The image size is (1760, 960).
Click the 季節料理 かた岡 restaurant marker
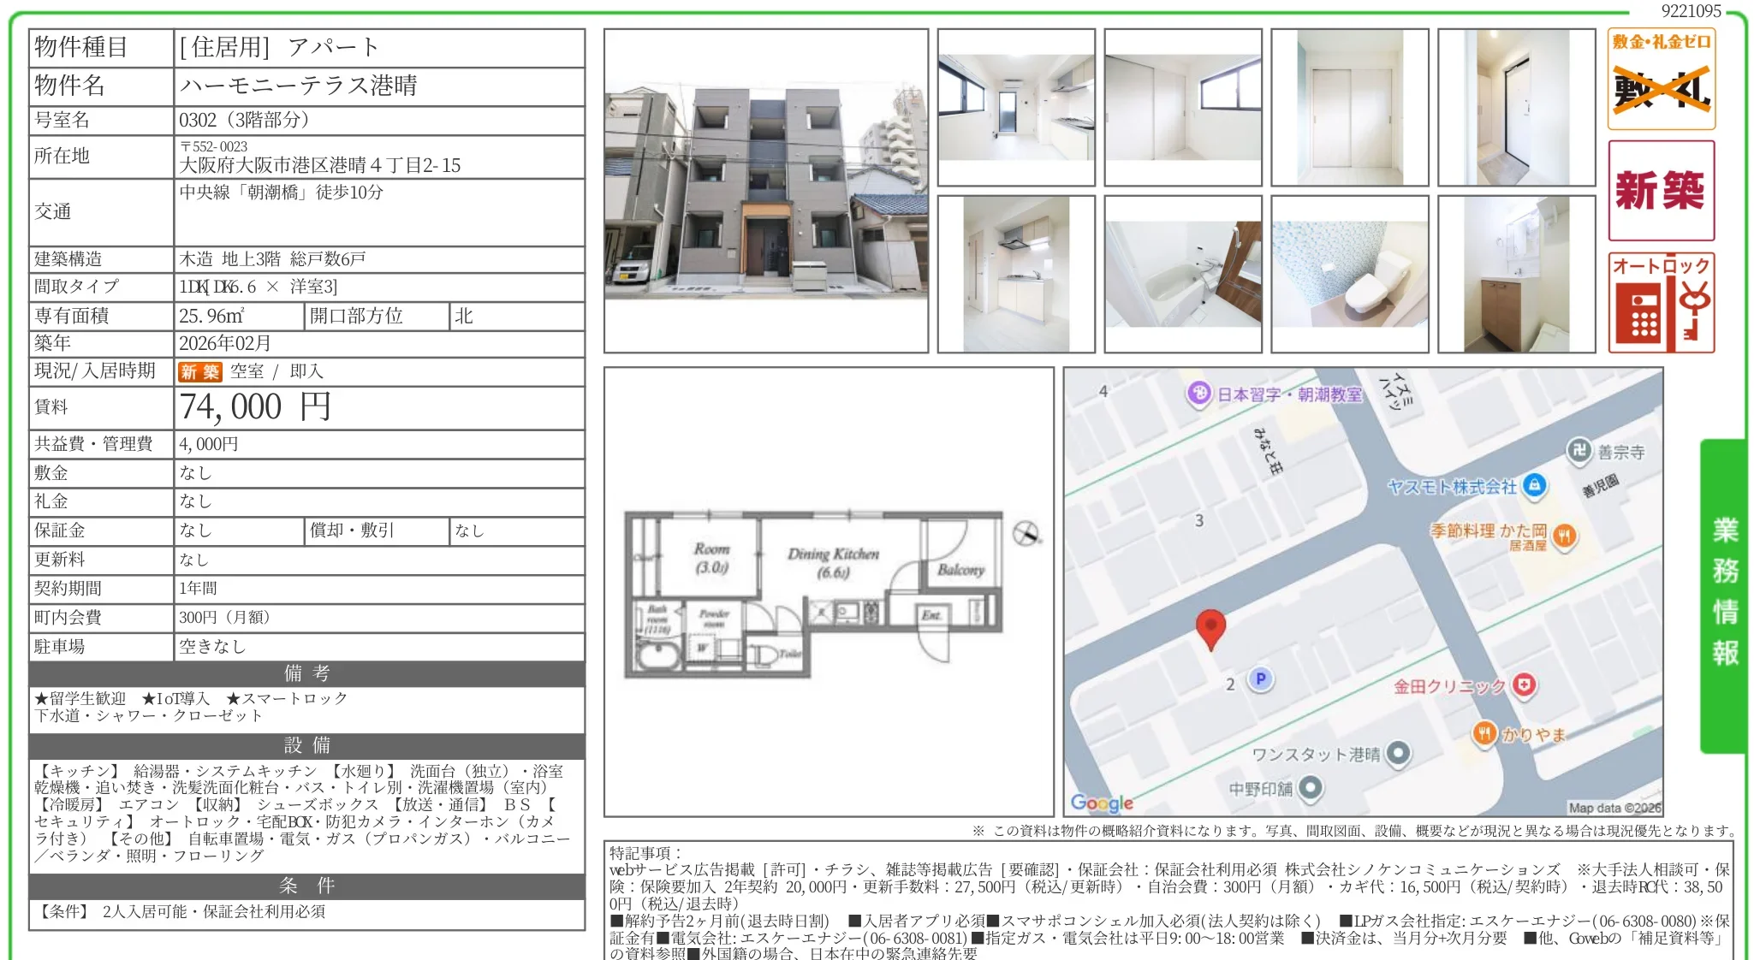(1565, 536)
